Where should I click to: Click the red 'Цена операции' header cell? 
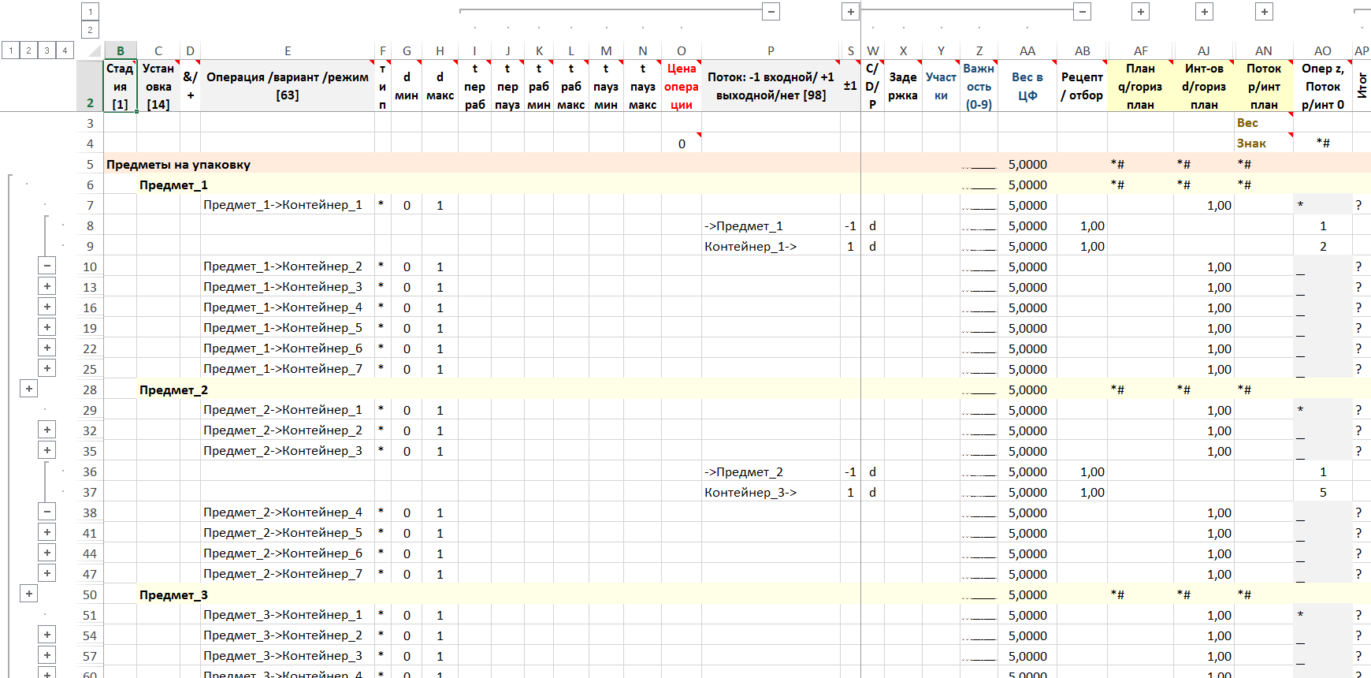coord(681,86)
